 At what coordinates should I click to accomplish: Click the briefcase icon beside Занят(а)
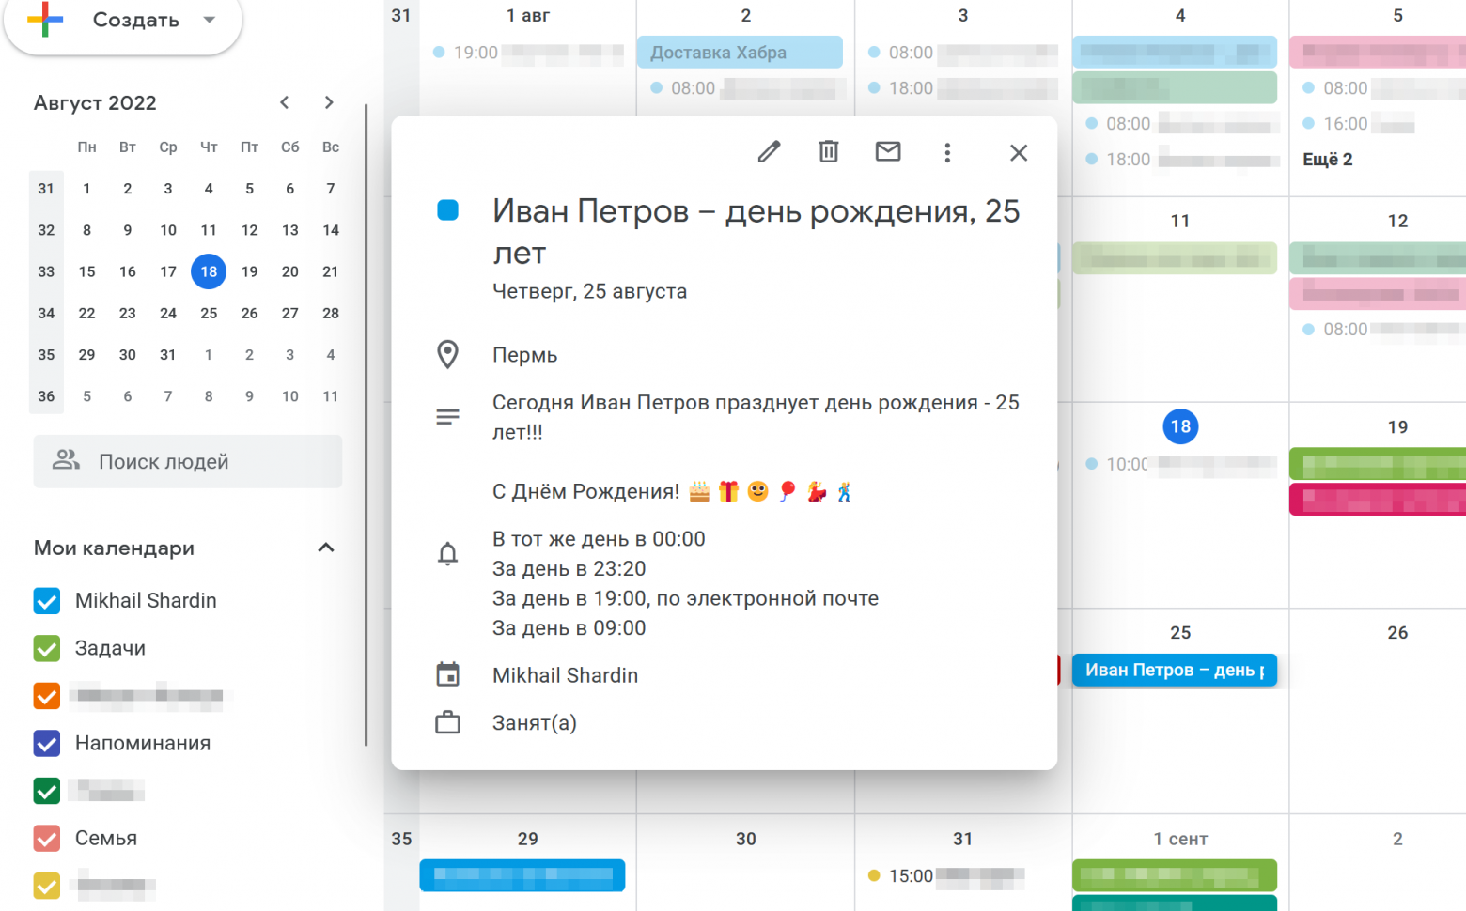point(448,722)
